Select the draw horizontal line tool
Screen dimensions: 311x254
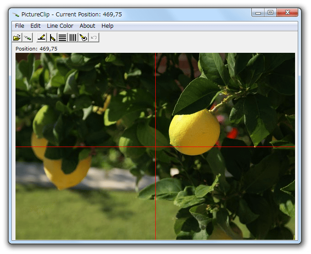point(41,37)
